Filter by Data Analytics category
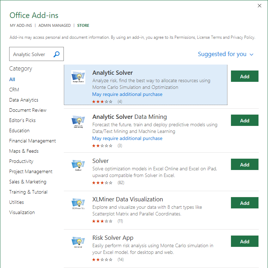268x268 pixels. [24, 100]
